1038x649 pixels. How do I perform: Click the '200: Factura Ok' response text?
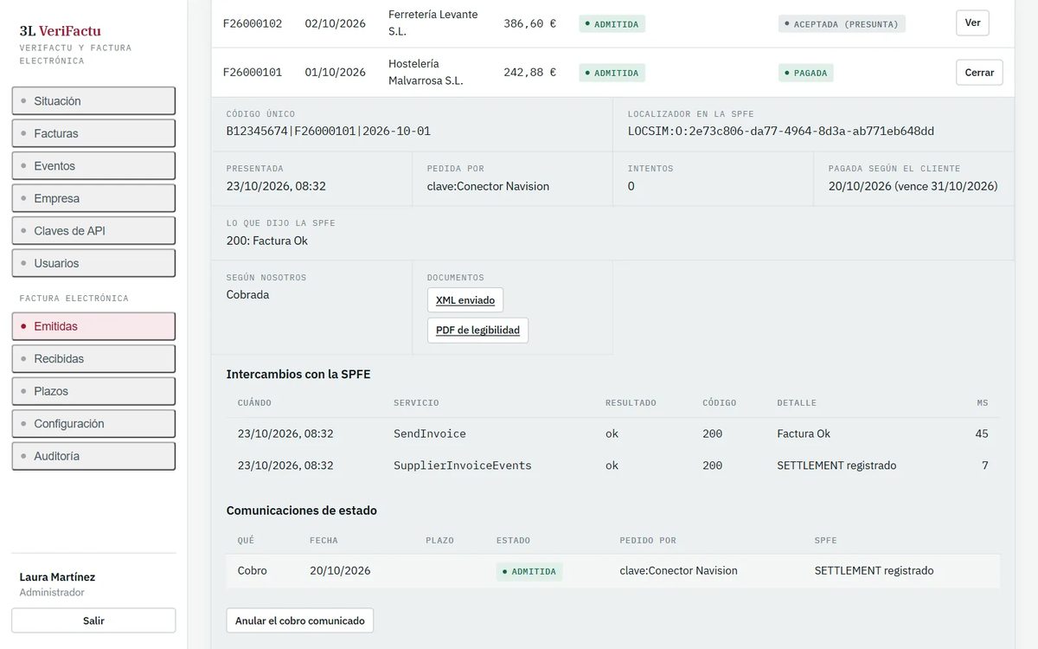tap(267, 241)
